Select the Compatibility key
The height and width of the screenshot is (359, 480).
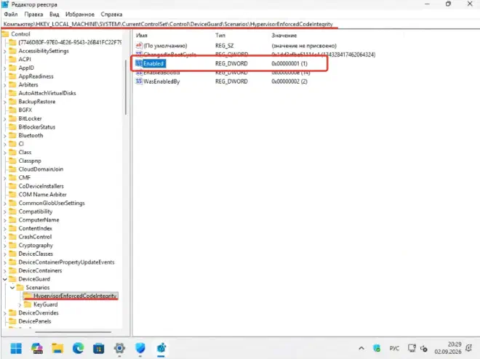coord(36,211)
